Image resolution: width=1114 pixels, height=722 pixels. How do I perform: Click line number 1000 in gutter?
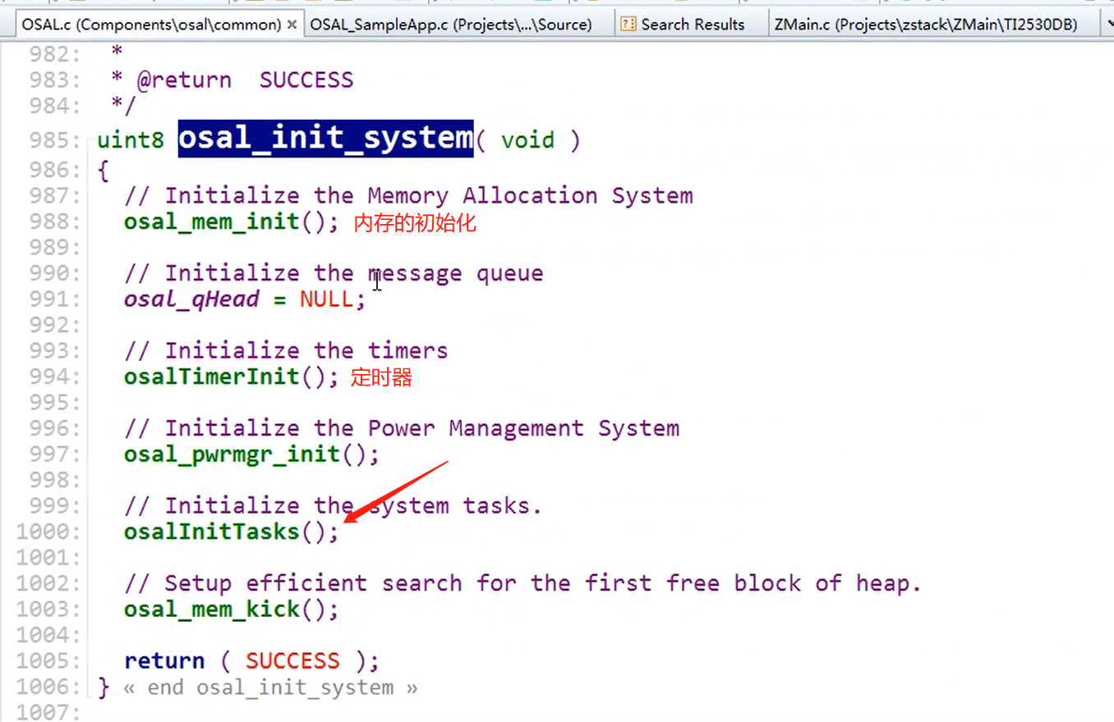point(48,532)
